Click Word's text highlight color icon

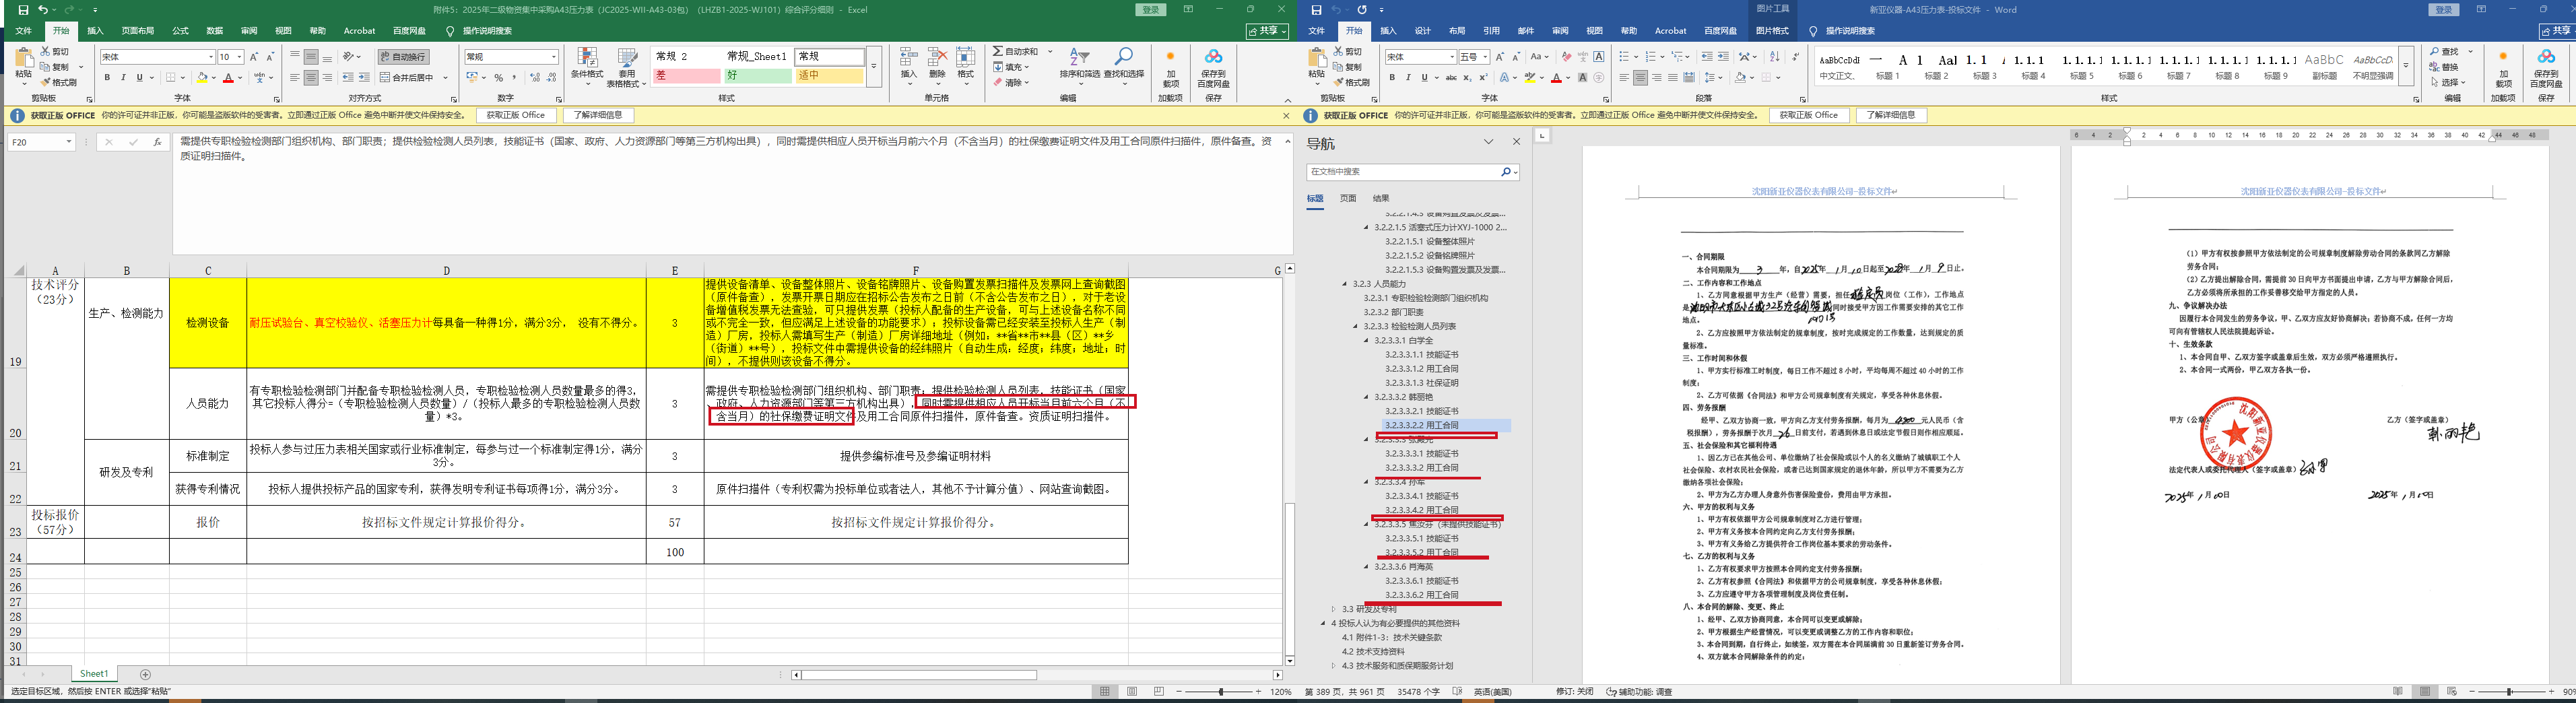(x=1530, y=77)
